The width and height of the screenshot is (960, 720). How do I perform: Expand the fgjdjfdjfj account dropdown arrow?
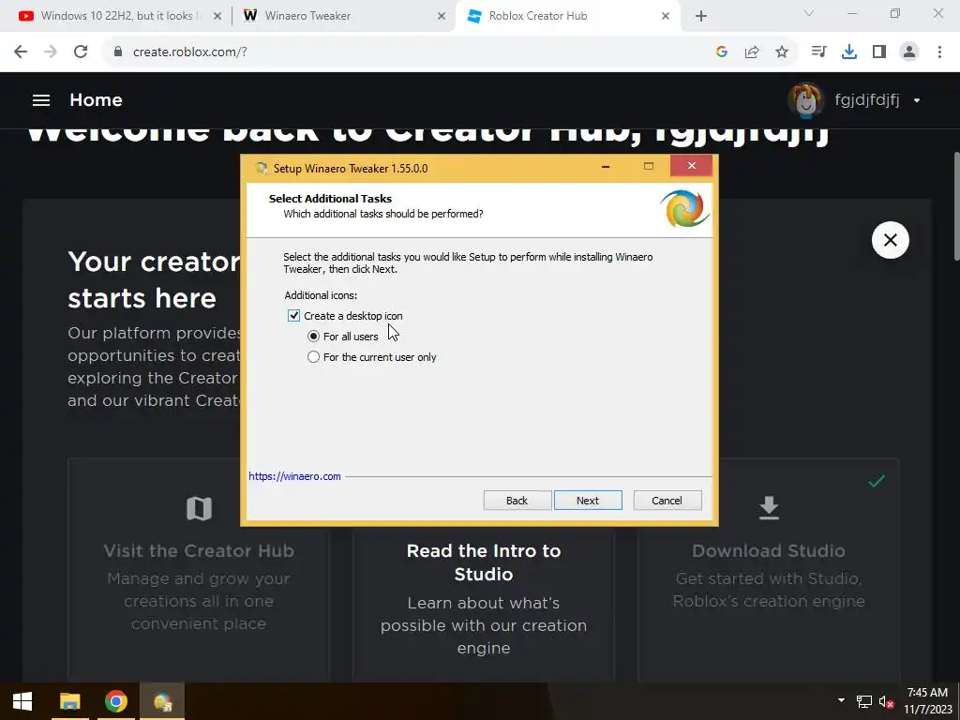[917, 101]
